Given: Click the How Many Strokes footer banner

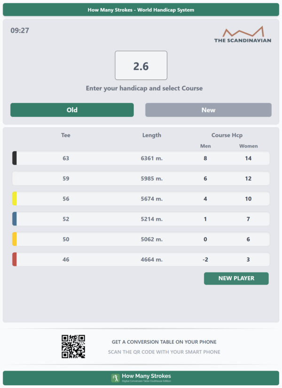Looking at the screenshot, I should click(141, 378).
